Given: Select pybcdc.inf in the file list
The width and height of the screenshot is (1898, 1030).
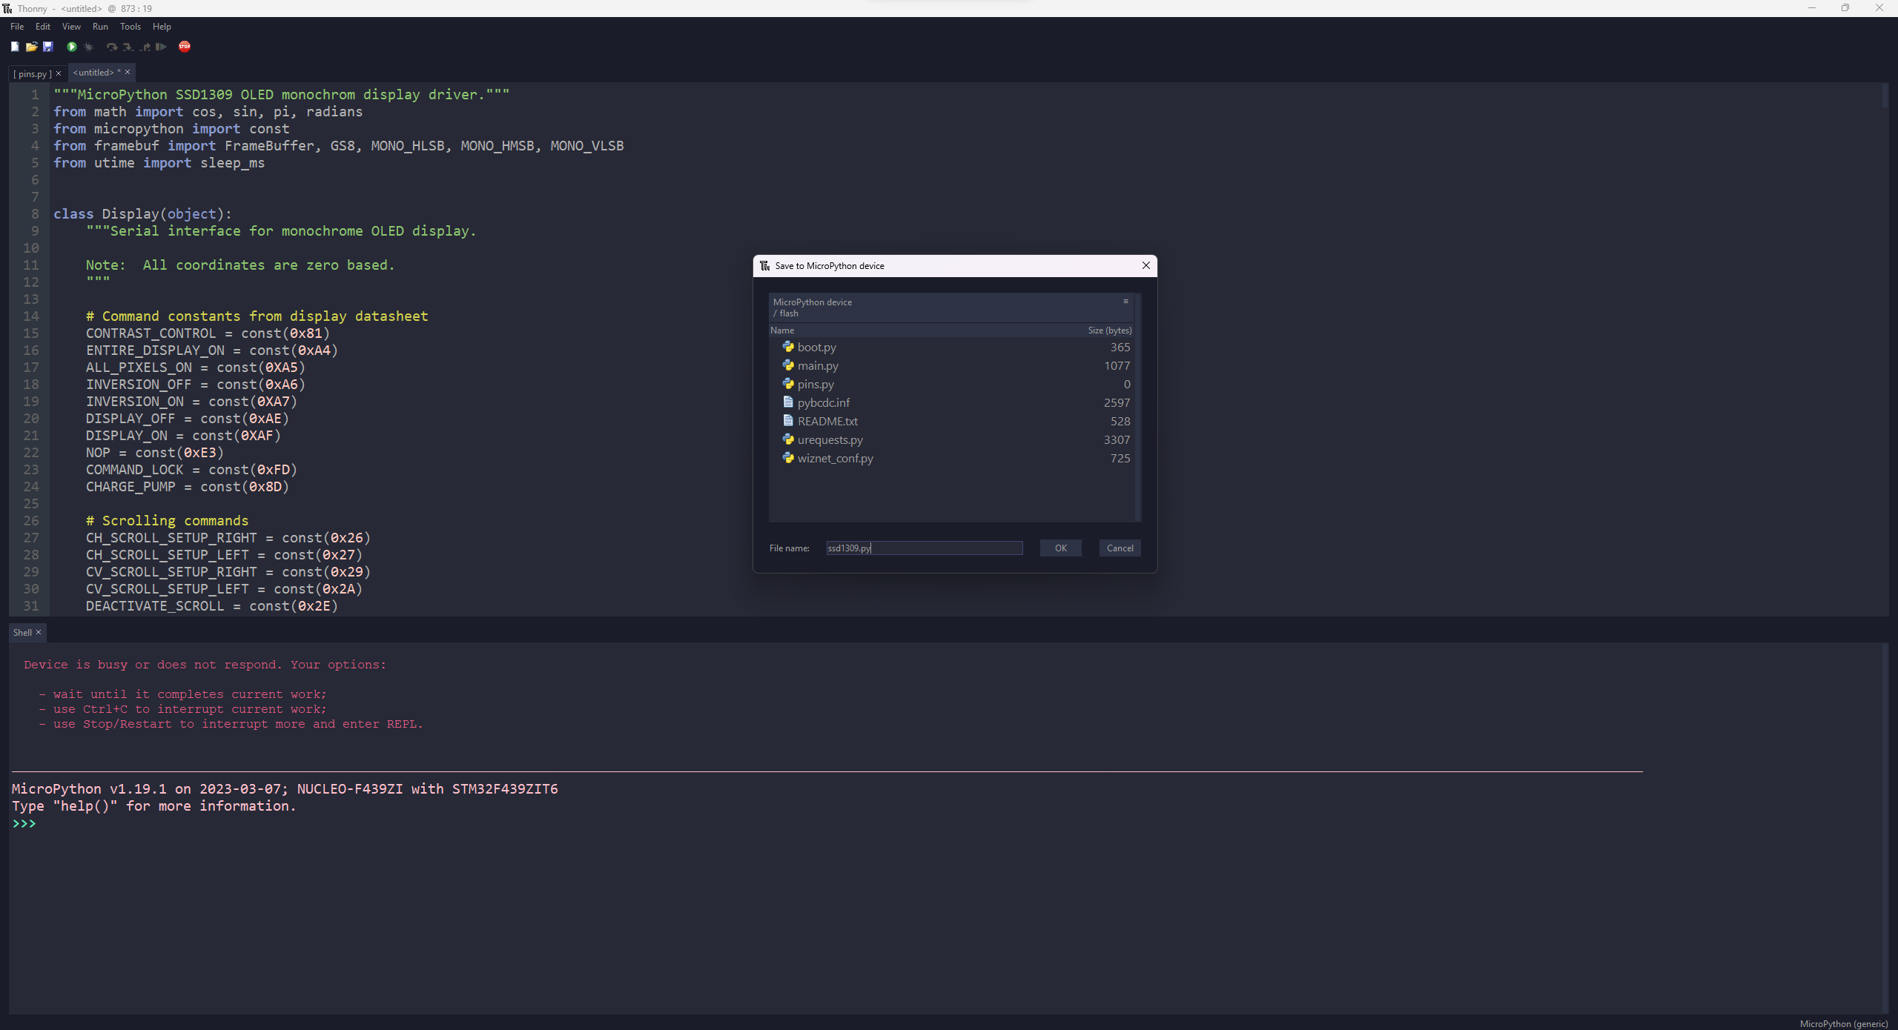Looking at the screenshot, I should (x=951, y=402).
